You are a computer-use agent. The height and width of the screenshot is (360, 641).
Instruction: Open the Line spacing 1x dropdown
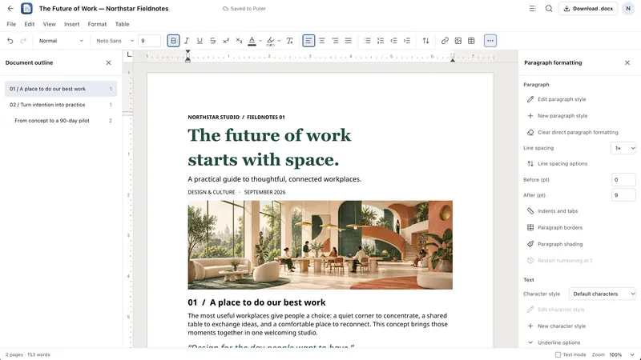tap(623, 148)
